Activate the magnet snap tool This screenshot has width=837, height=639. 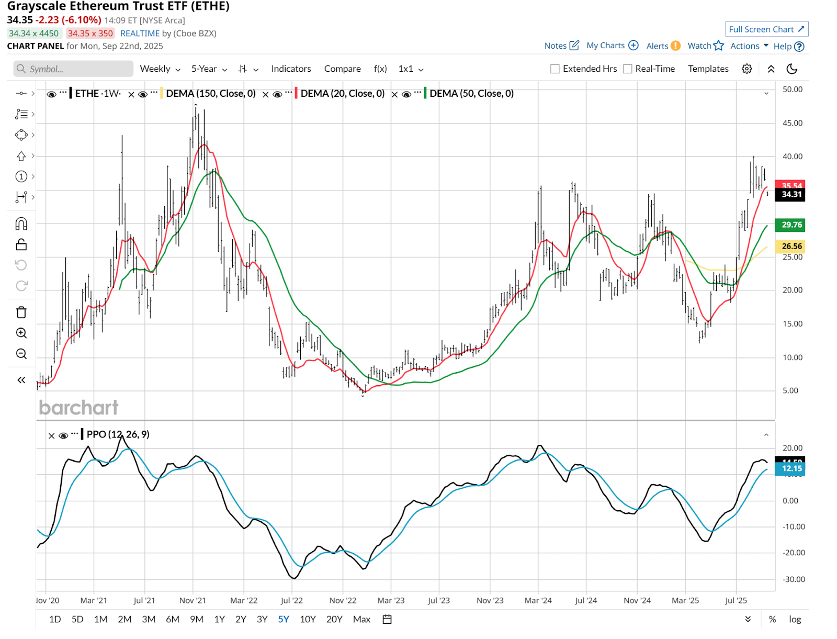pos(21,224)
